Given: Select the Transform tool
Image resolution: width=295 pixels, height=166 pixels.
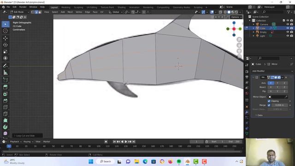Looking at the screenshot, I should (x=5, y=58).
